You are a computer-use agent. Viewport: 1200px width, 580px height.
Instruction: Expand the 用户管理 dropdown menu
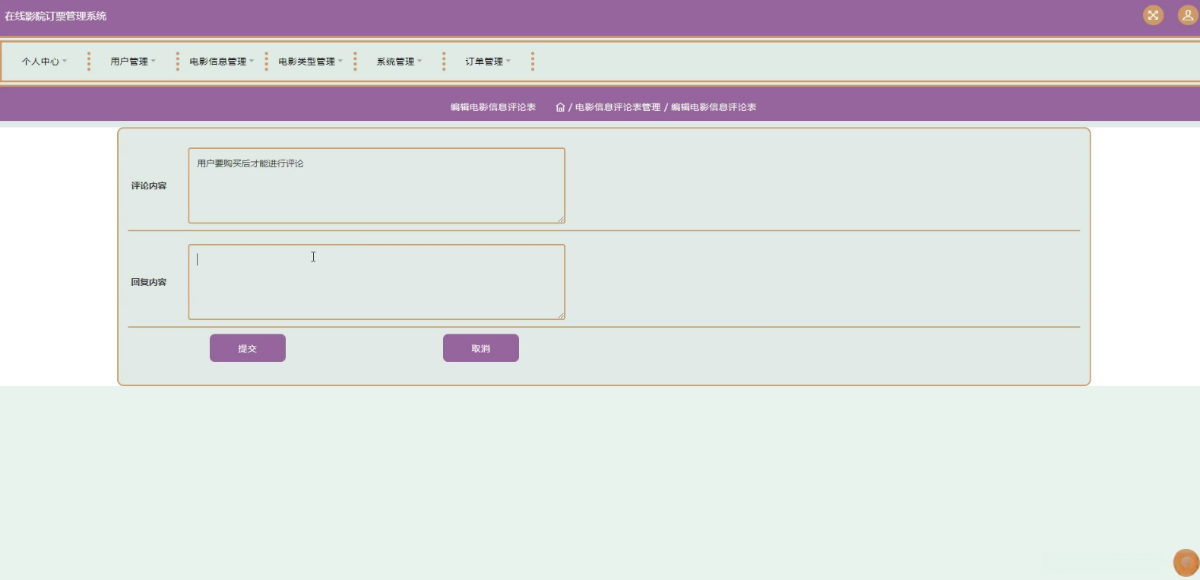(x=133, y=62)
